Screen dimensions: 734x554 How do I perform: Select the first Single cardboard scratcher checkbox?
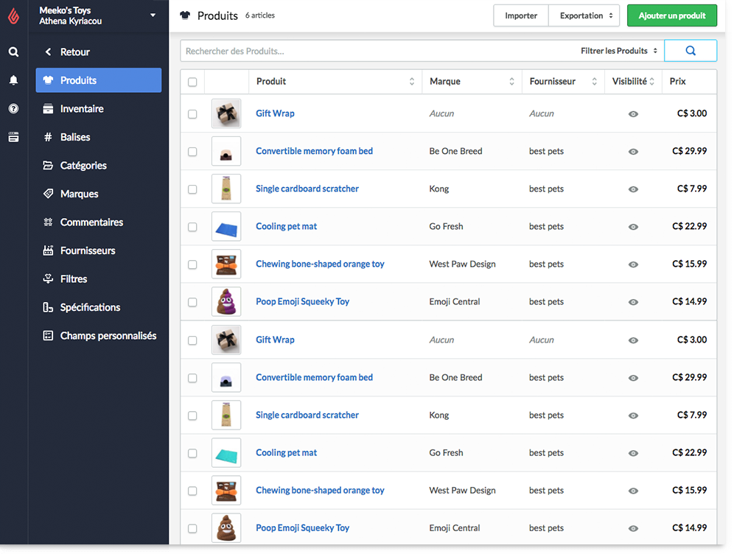pyautogui.click(x=192, y=189)
